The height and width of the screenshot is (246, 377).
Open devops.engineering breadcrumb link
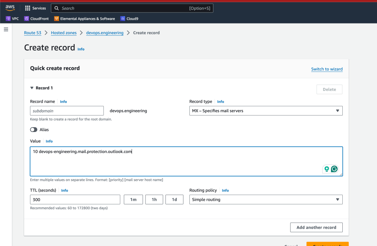click(x=105, y=33)
